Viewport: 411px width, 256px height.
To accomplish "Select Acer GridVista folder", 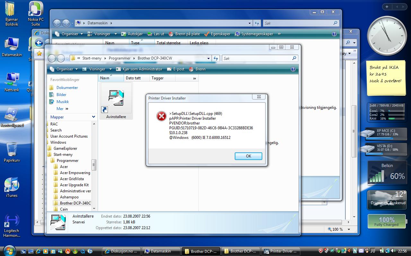I will pos(72,179).
